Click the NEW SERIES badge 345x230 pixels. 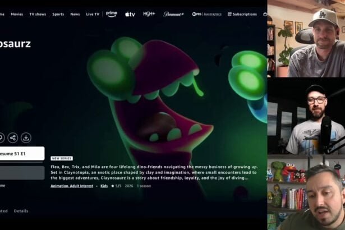pos(62,158)
